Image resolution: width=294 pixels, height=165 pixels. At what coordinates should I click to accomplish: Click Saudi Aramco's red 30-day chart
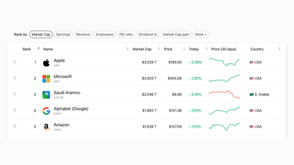(224, 94)
